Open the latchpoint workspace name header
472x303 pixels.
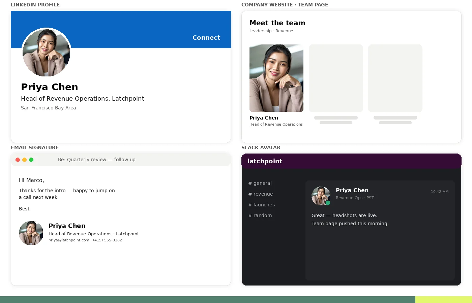click(x=265, y=161)
